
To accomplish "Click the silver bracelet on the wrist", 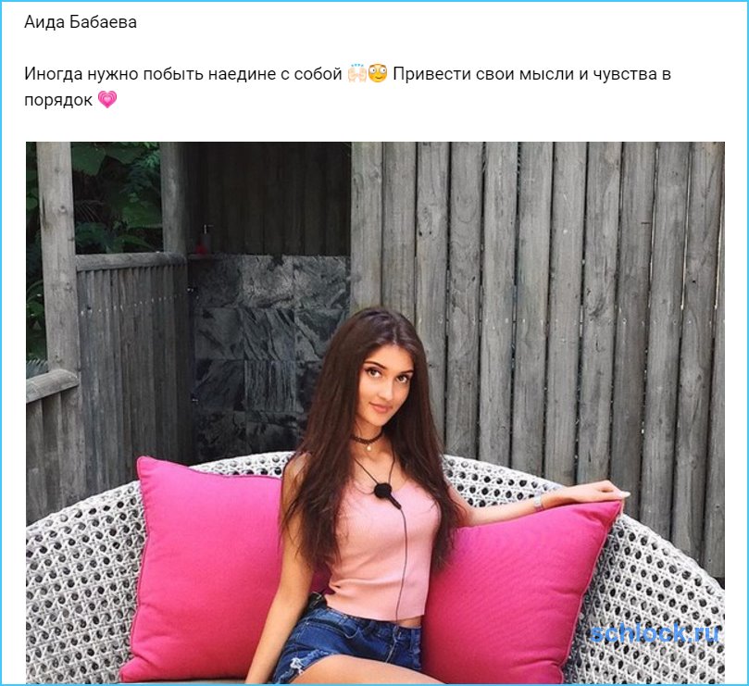I will [x=538, y=502].
